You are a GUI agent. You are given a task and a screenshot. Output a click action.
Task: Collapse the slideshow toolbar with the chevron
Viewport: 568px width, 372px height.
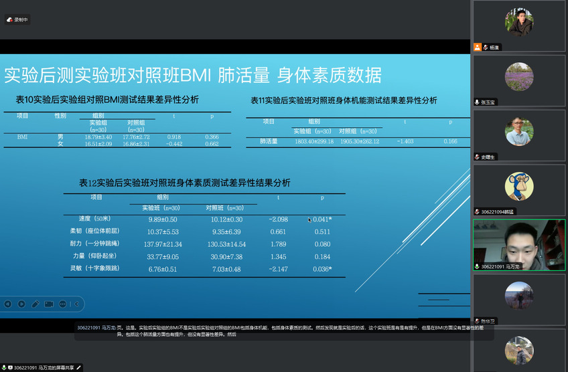77,304
